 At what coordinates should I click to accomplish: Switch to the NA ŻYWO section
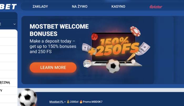[x=80, y=7]
